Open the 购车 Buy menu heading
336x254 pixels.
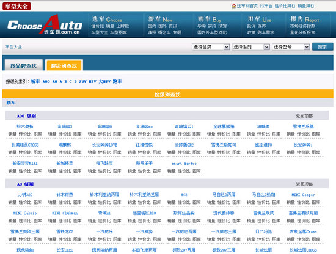pyautogui.click(x=210, y=20)
